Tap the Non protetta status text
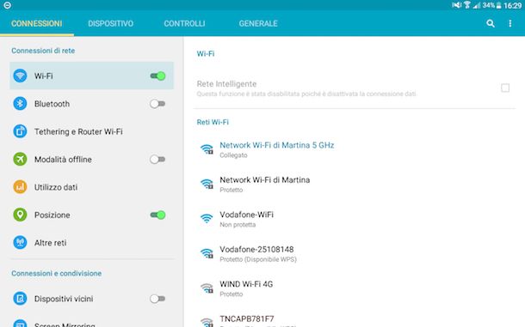 (x=238, y=225)
